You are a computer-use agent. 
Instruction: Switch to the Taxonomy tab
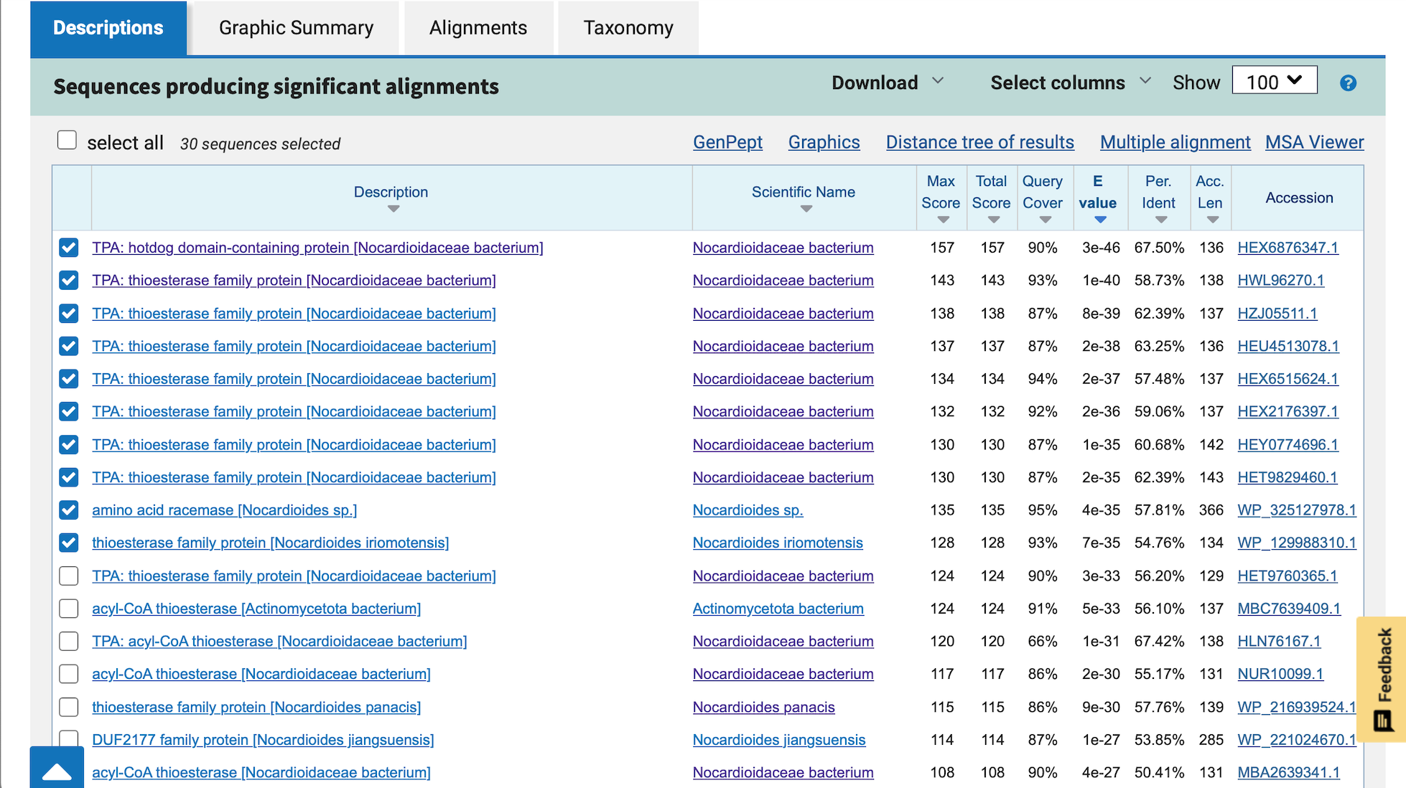[x=628, y=28]
